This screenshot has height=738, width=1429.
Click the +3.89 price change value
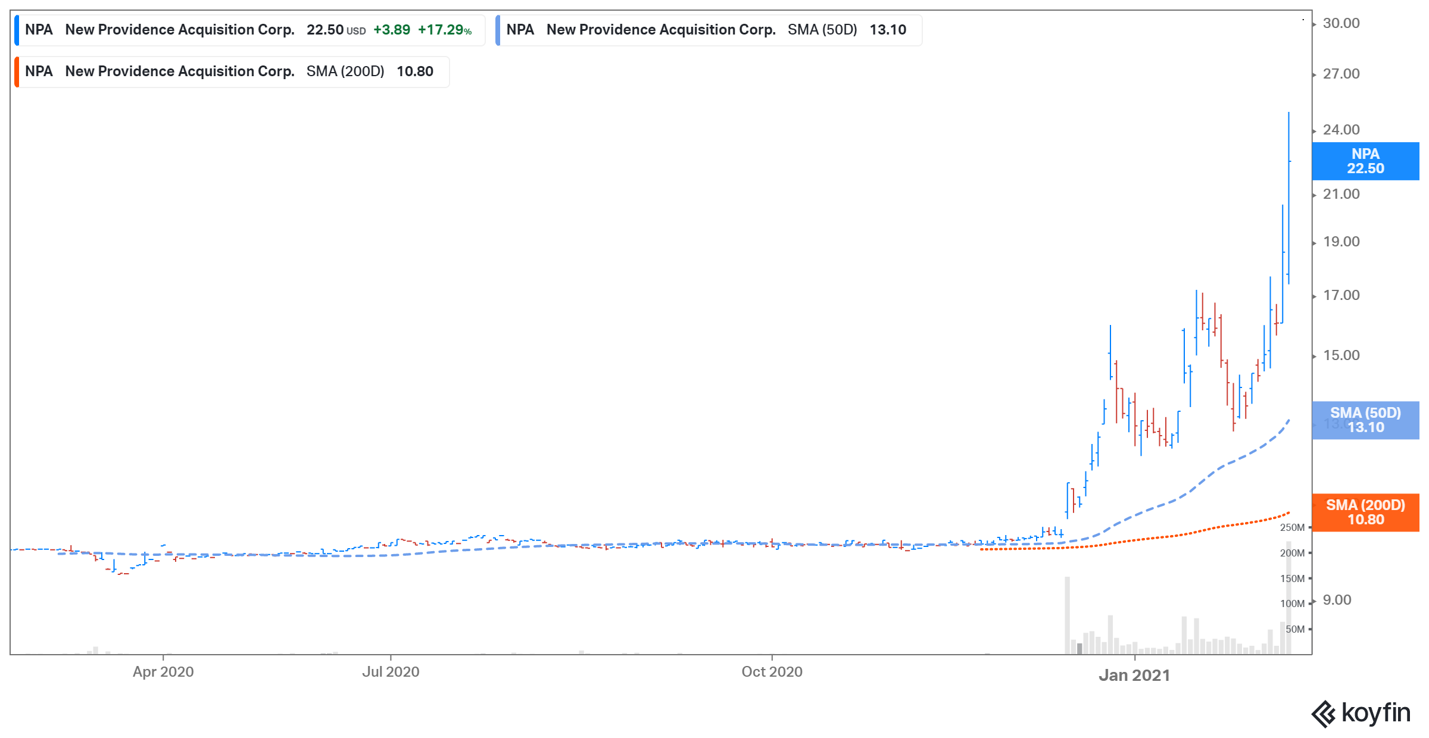click(392, 30)
